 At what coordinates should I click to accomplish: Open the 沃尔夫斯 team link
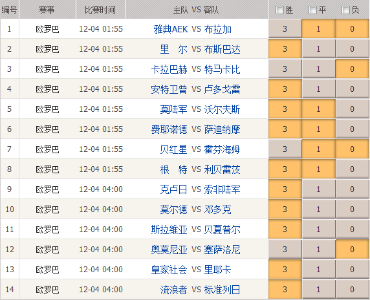tap(222, 109)
